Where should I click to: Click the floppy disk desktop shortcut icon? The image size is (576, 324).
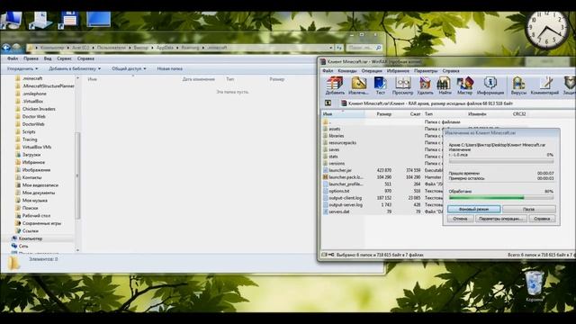tap(68, 20)
